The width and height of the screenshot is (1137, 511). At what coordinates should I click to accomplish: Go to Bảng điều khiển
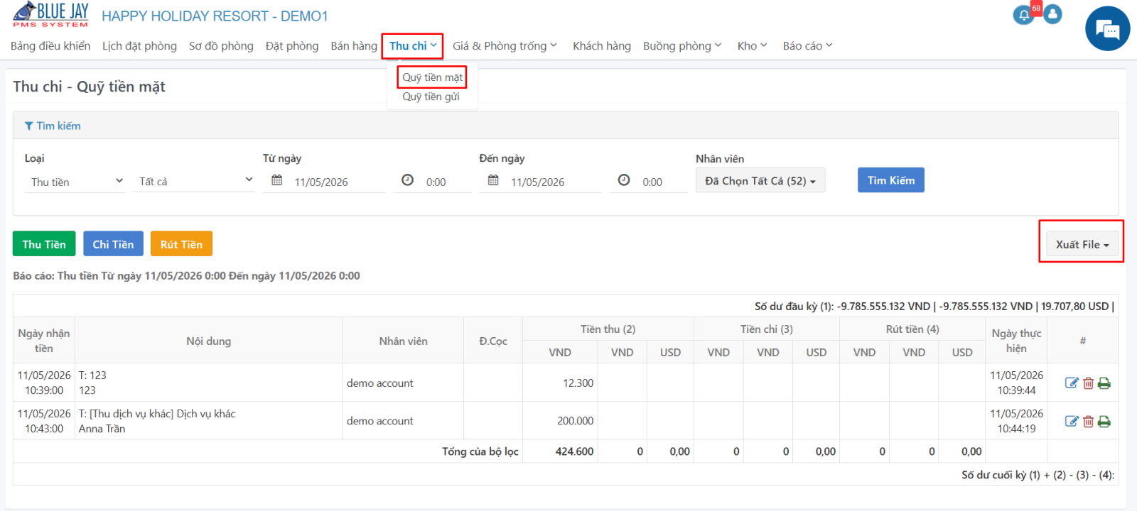tap(50, 46)
